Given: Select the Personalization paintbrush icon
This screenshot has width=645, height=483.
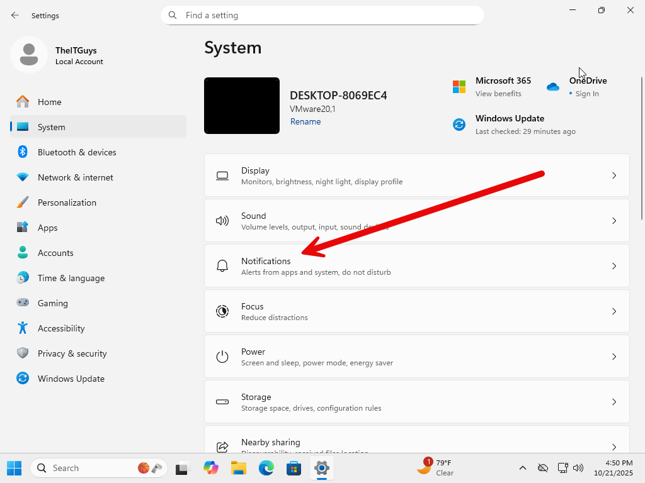Looking at the screenshot, I should click(x=23, y=203).
